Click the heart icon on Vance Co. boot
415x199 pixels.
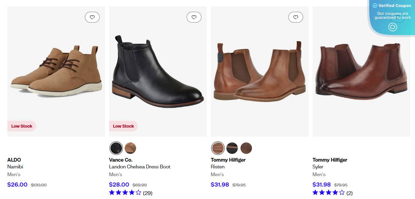(x=194, y=17)
